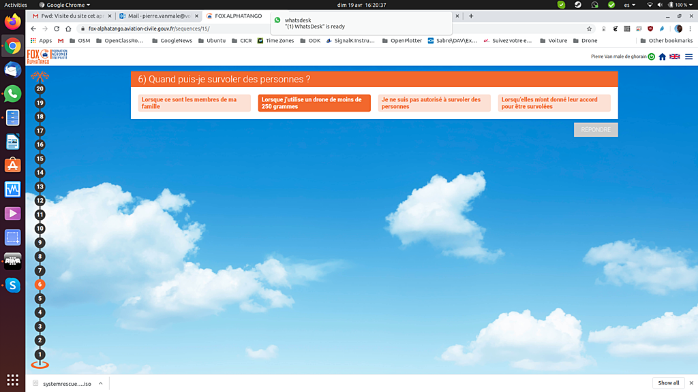Bookmark this page with the star icon
Screen dimensions: 698x392
point(590,29)
